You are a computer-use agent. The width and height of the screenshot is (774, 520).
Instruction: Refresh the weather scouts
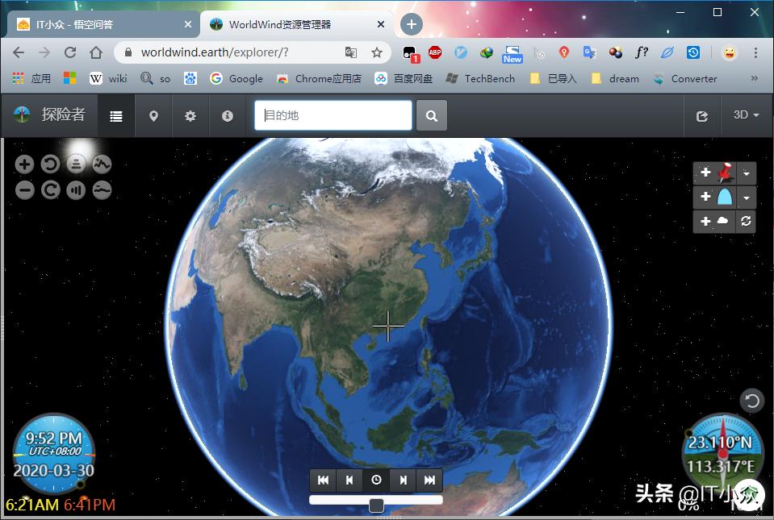(747, 221)
